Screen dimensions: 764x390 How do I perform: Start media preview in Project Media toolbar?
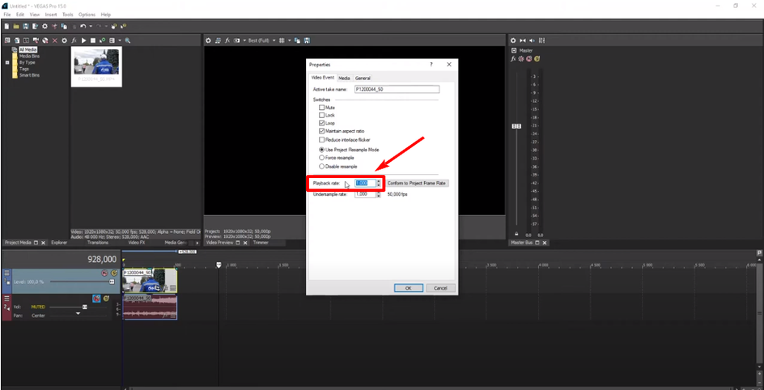point(84,40)
